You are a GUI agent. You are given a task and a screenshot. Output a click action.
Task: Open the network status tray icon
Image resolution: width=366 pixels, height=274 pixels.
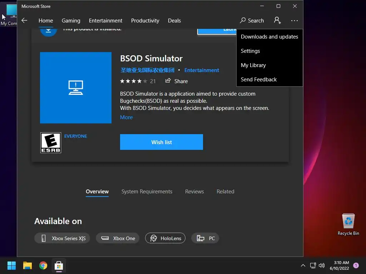pyautogui.click(x=313, y=265)
